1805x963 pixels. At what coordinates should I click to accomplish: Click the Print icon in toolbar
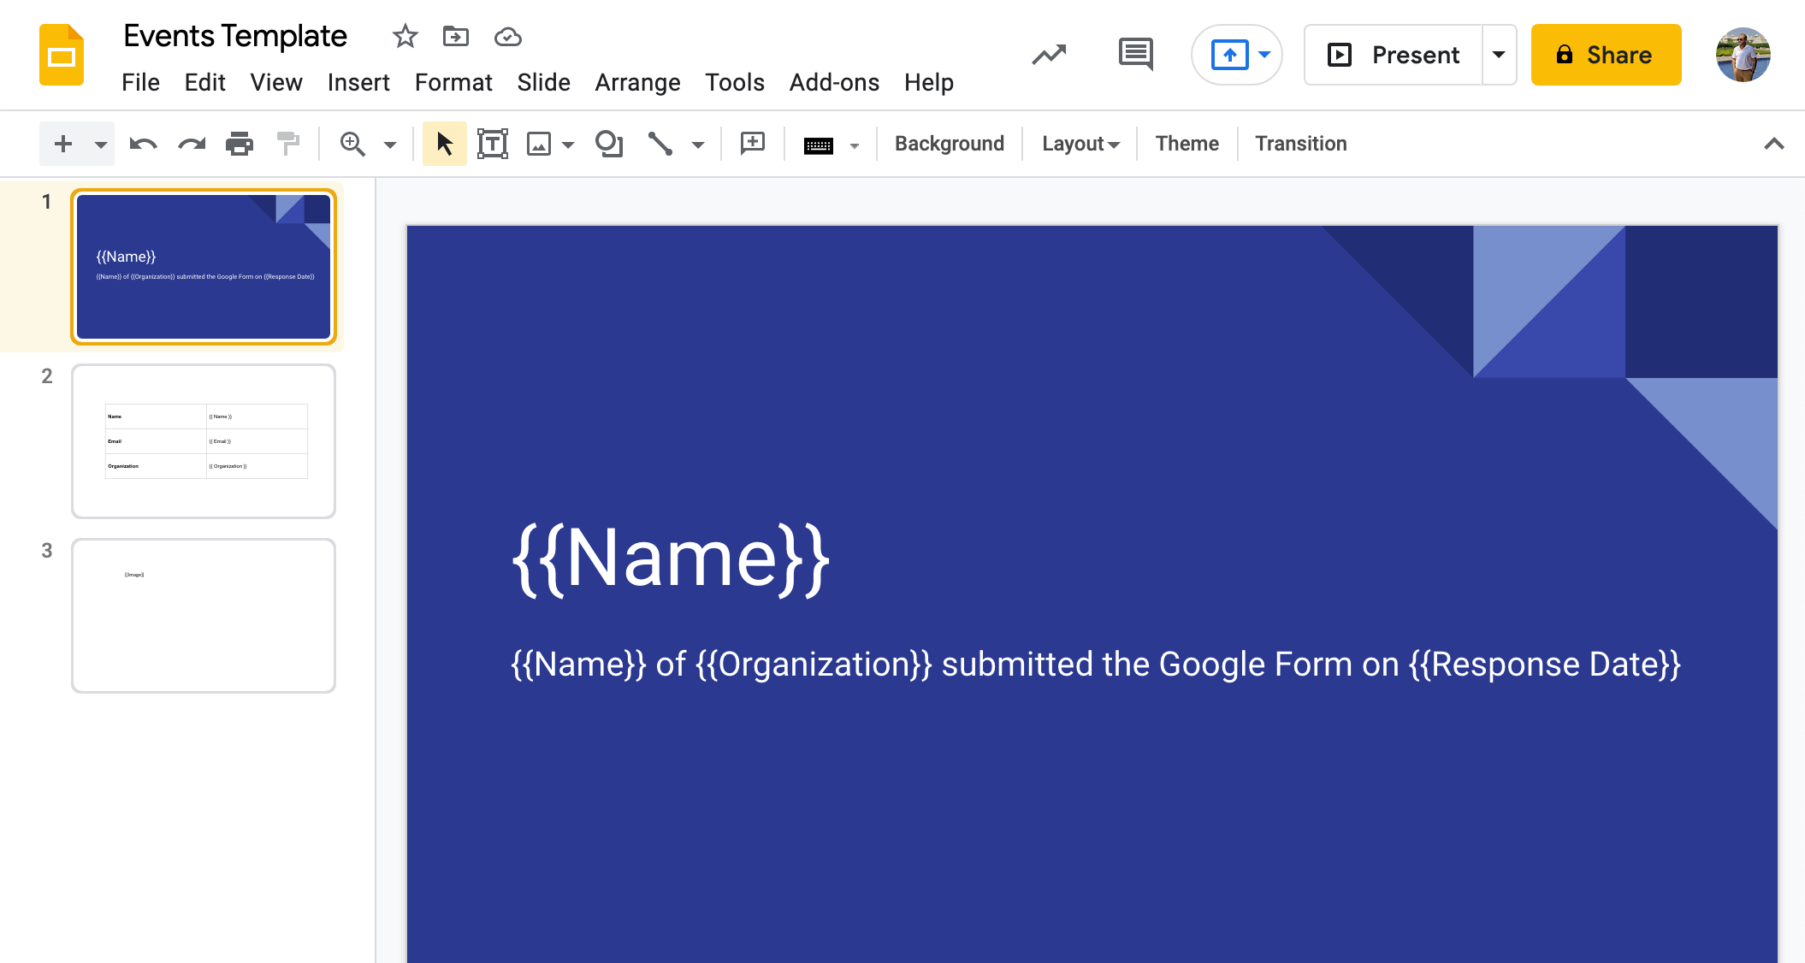(x=238, y=143)
